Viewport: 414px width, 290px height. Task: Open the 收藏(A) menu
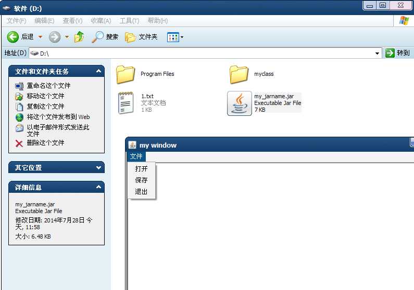coord(101,21)
